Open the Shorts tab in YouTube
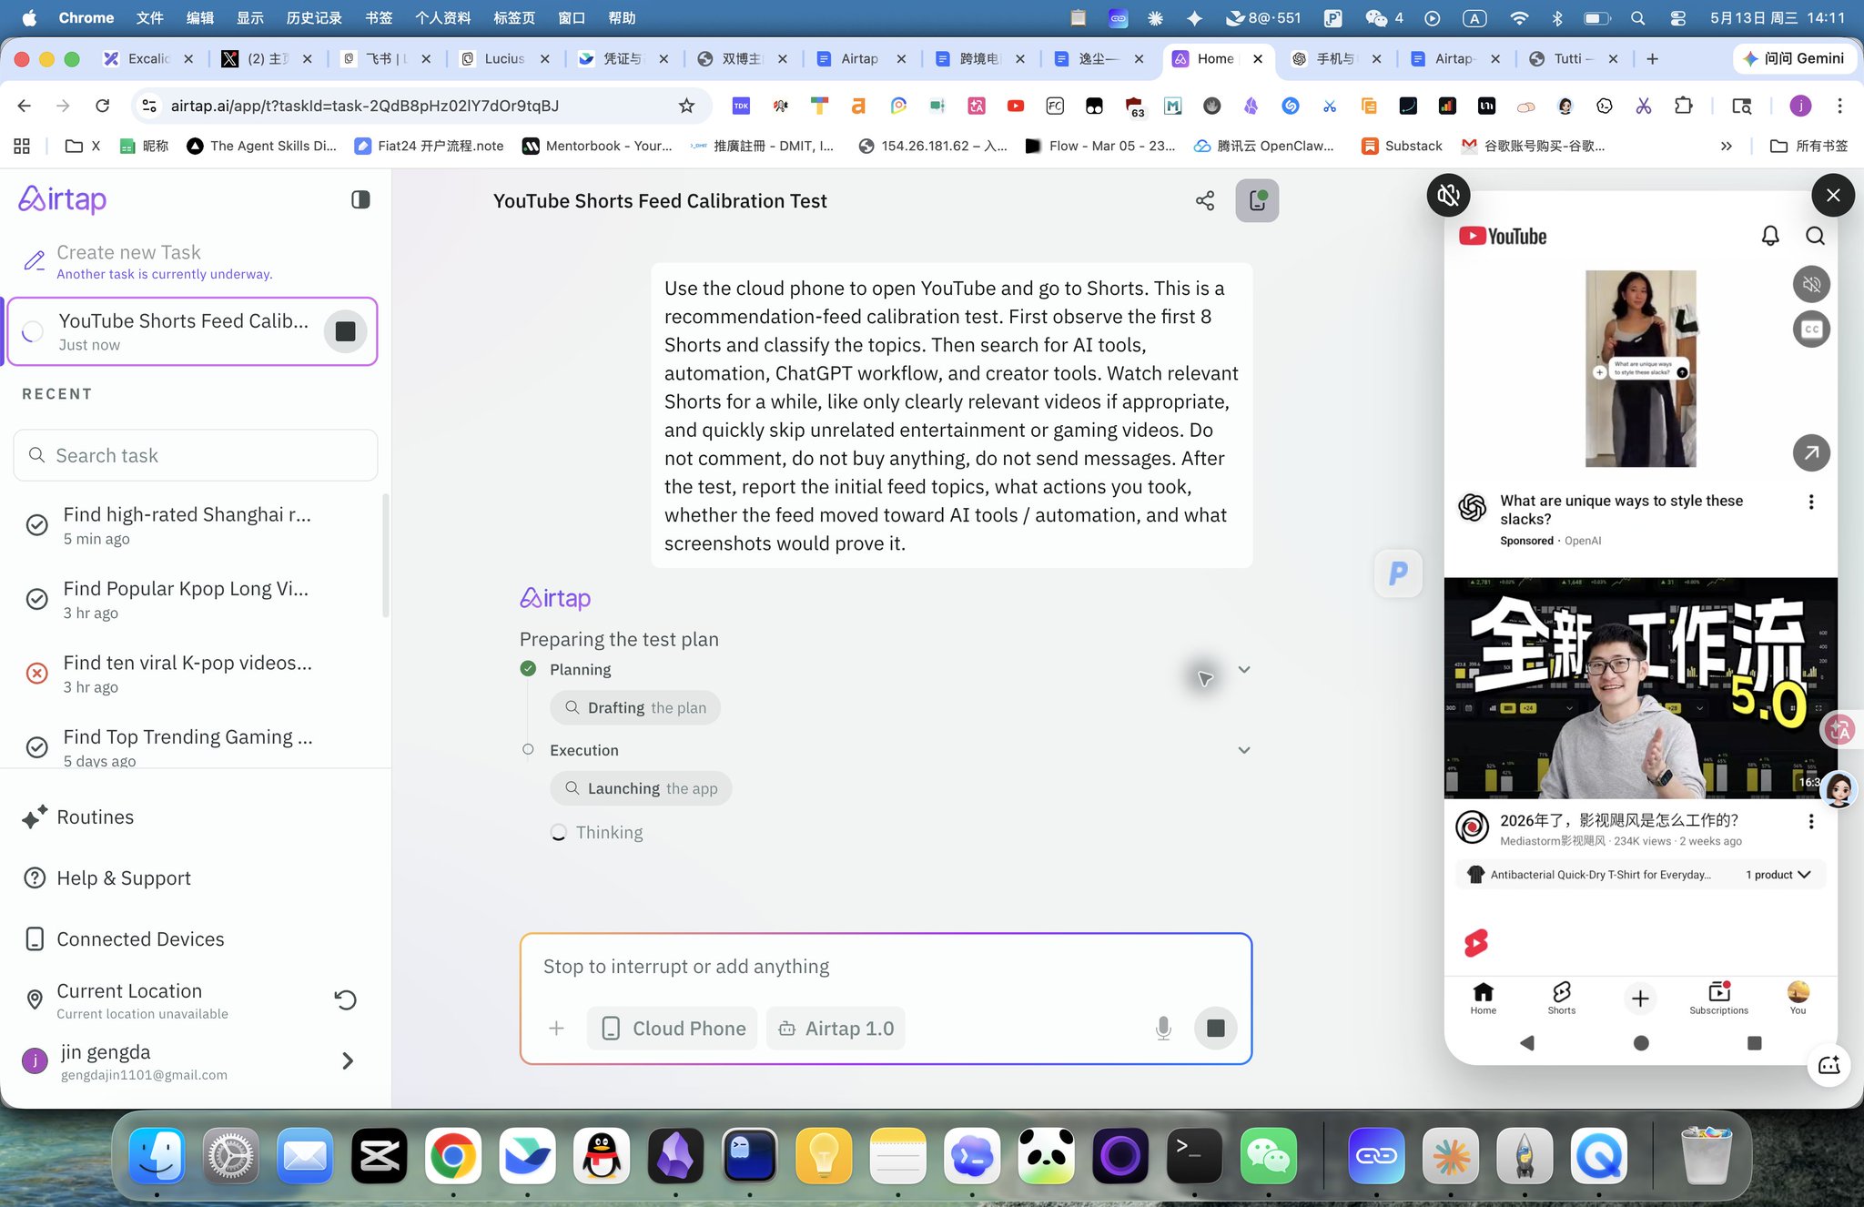Screen dimensions: 1864x1207 (x=1562, y=998)
